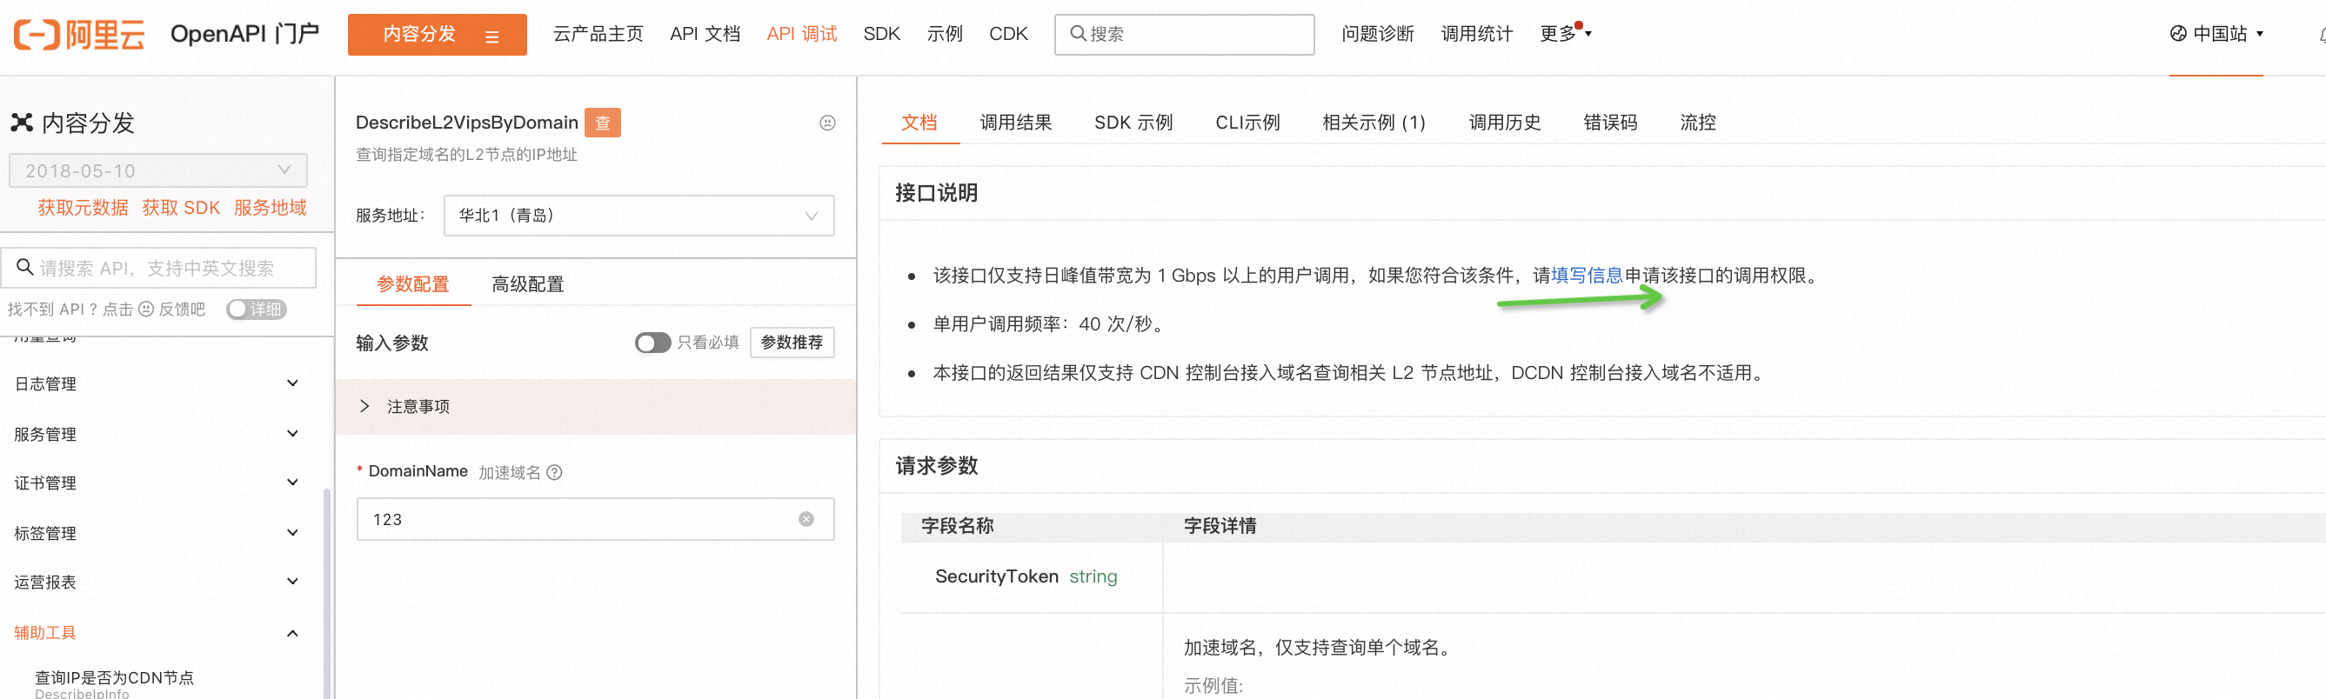This screenshot has height=699, width=2326.
Task: Click the 字段详情 column header
Action: tap(1220, 526)
